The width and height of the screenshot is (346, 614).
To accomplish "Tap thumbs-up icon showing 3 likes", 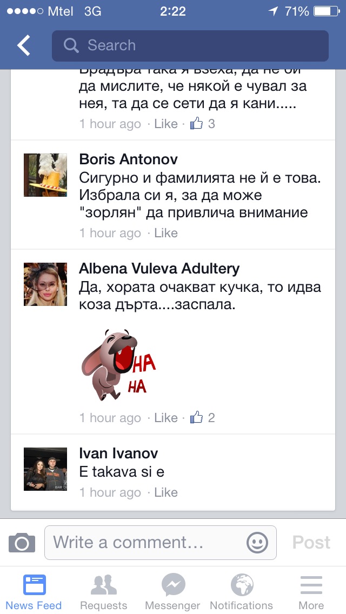I will [x=197, y=124].
